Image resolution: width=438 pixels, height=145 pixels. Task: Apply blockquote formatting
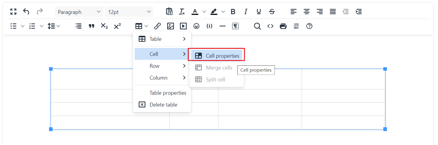click(x=92, y=26)
